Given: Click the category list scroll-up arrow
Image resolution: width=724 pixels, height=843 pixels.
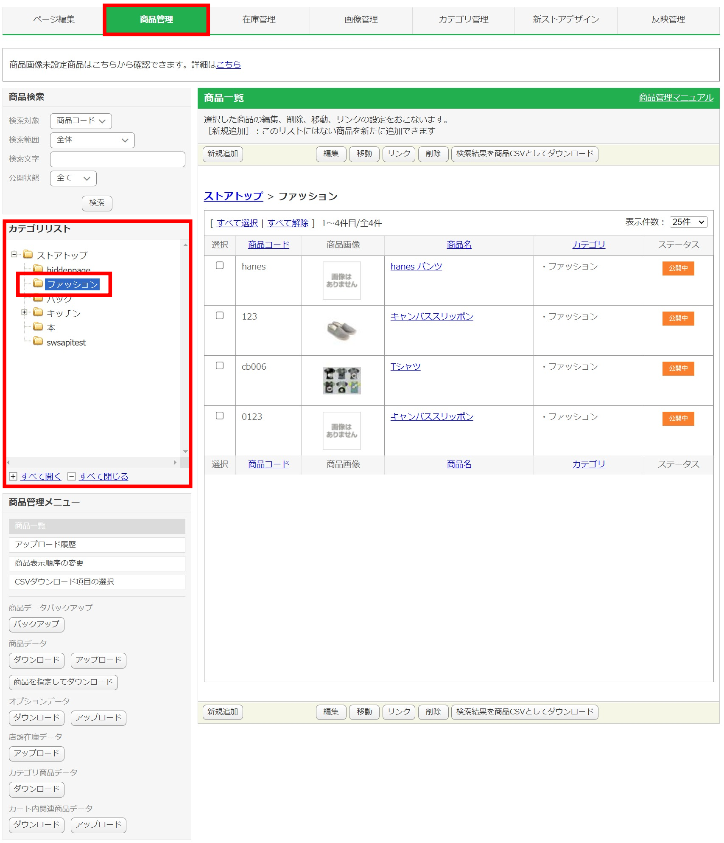Looking at the screenshot, I should click(x=185, y=245).
